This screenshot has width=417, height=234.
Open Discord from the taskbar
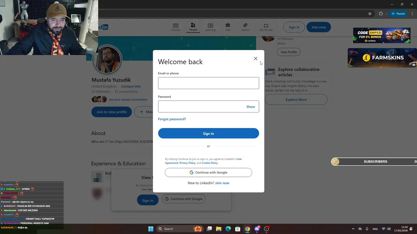257,229
